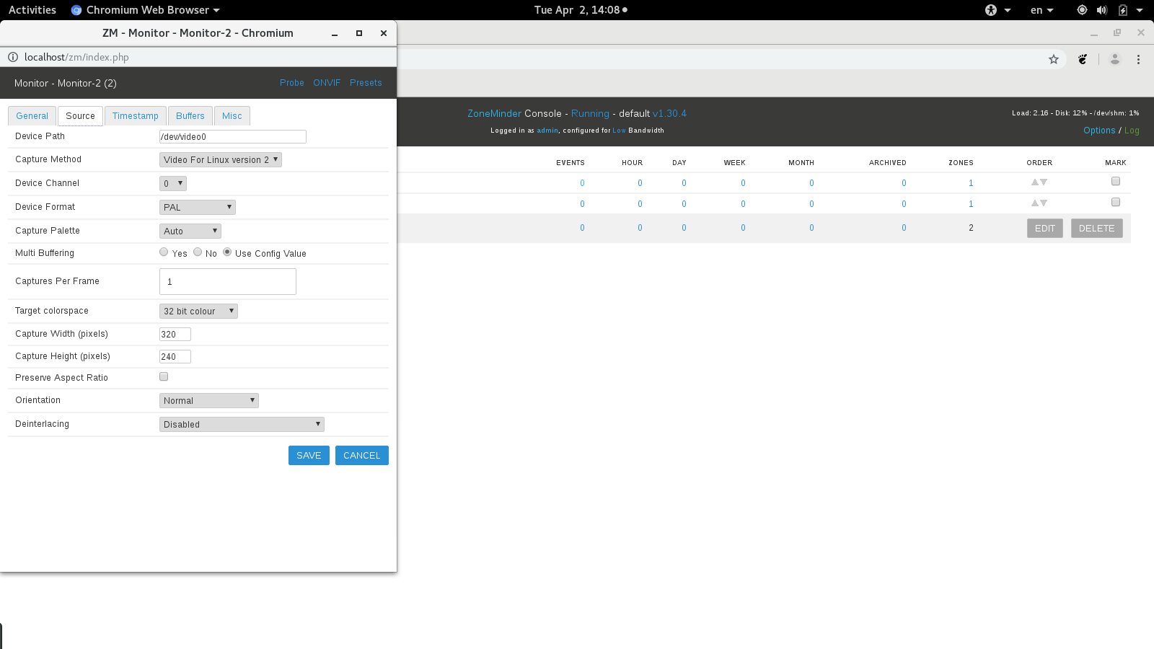This screenshot has width=1154, height=649.
Task: Enable Preserve Aspect Ratio checkbox
Action: (164, 376)
